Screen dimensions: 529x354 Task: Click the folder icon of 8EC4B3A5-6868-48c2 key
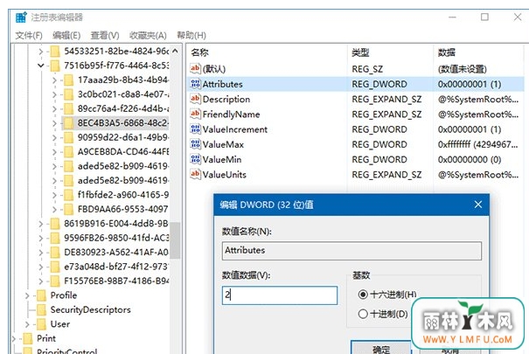pos(68,123)
